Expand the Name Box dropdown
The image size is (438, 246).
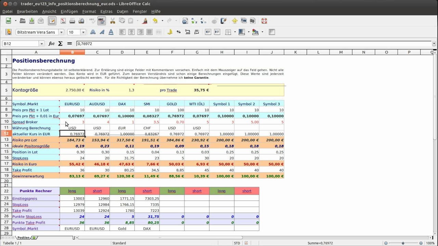pyautogui.click(x=42, y=44)
